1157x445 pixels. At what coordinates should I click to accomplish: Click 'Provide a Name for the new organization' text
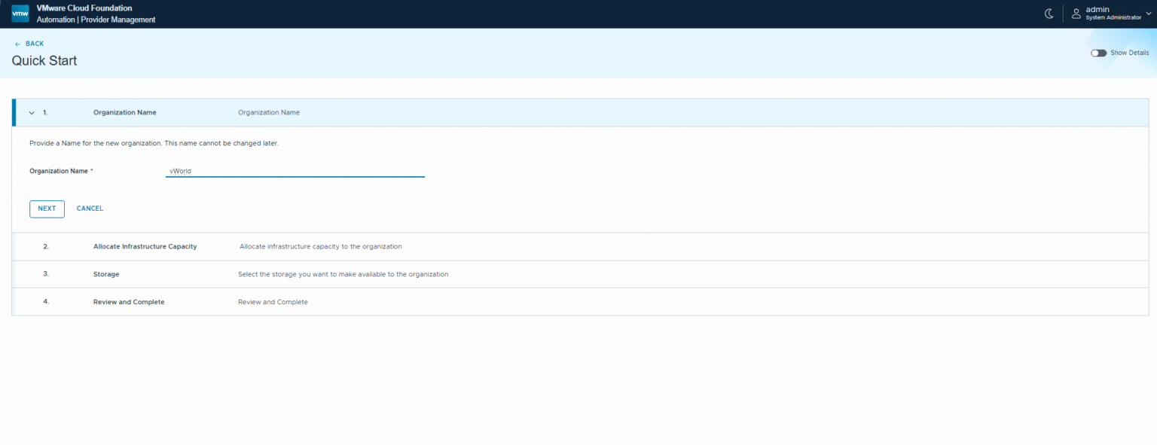154,143
